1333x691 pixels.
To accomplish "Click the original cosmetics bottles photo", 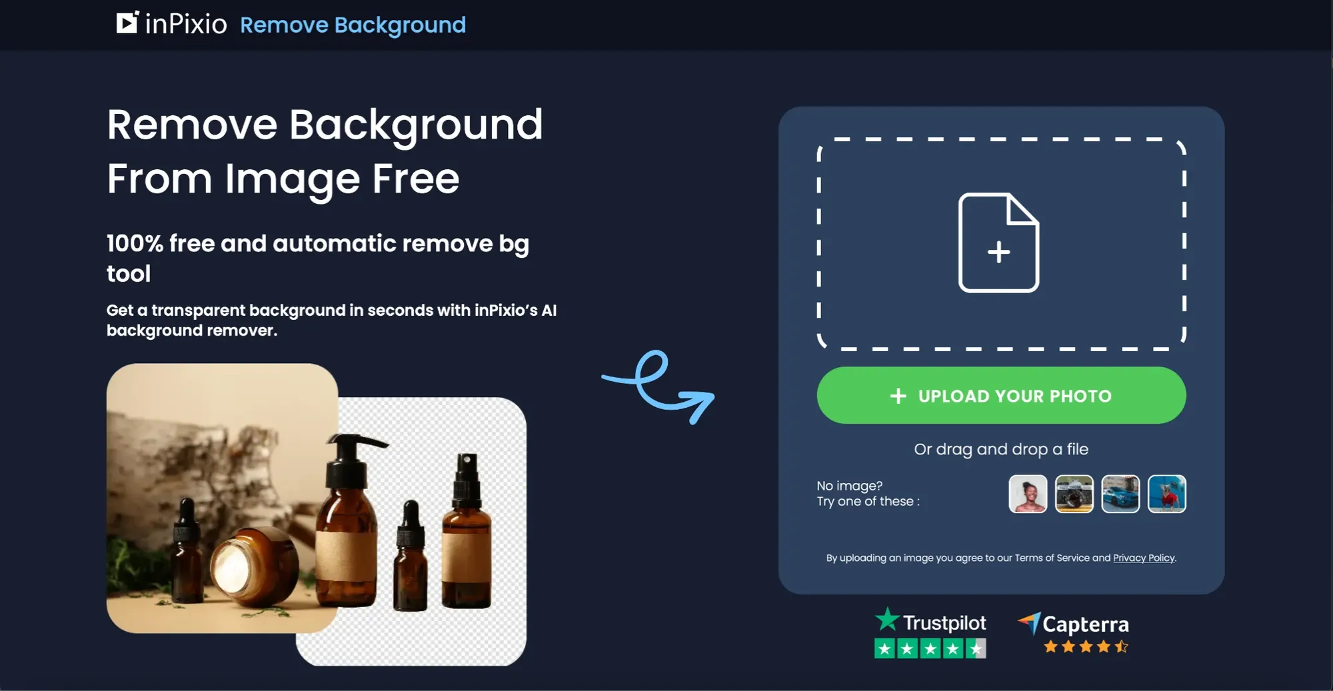I will click(x=222, y=498).
